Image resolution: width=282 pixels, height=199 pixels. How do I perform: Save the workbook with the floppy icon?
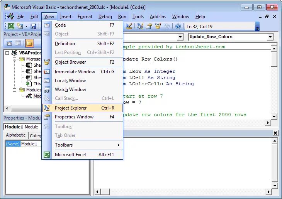pyautogui.click(x=33, y=26)
